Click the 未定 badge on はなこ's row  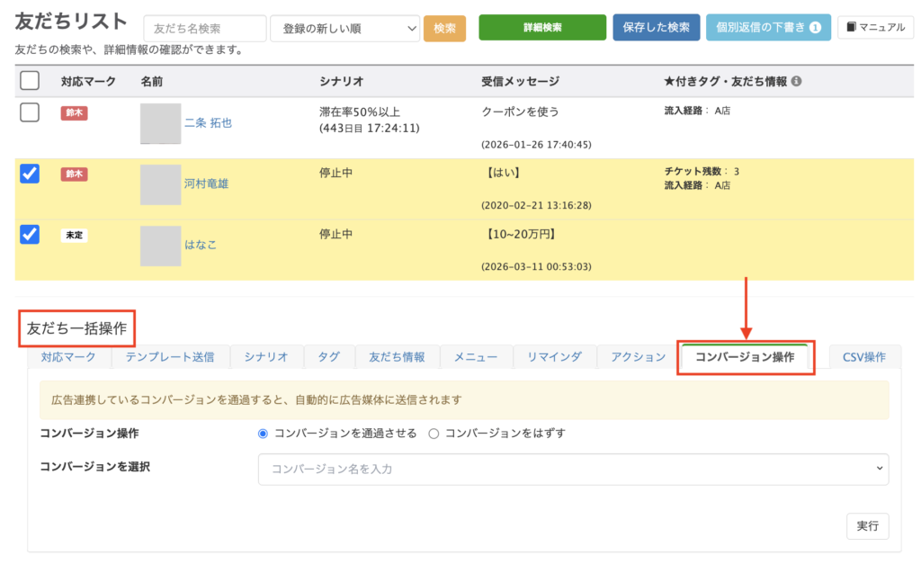coord(74,235)
